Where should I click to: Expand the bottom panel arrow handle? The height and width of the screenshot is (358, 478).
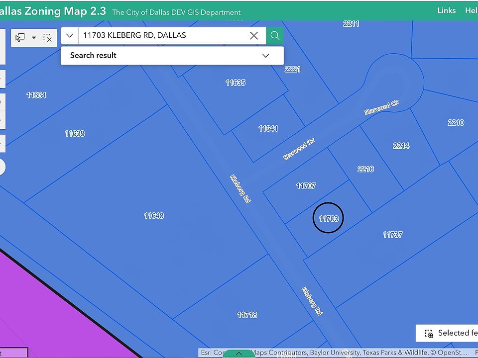(239, 354)
